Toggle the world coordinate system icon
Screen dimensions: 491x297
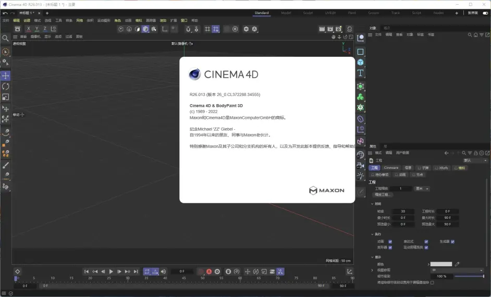(54, 29)
